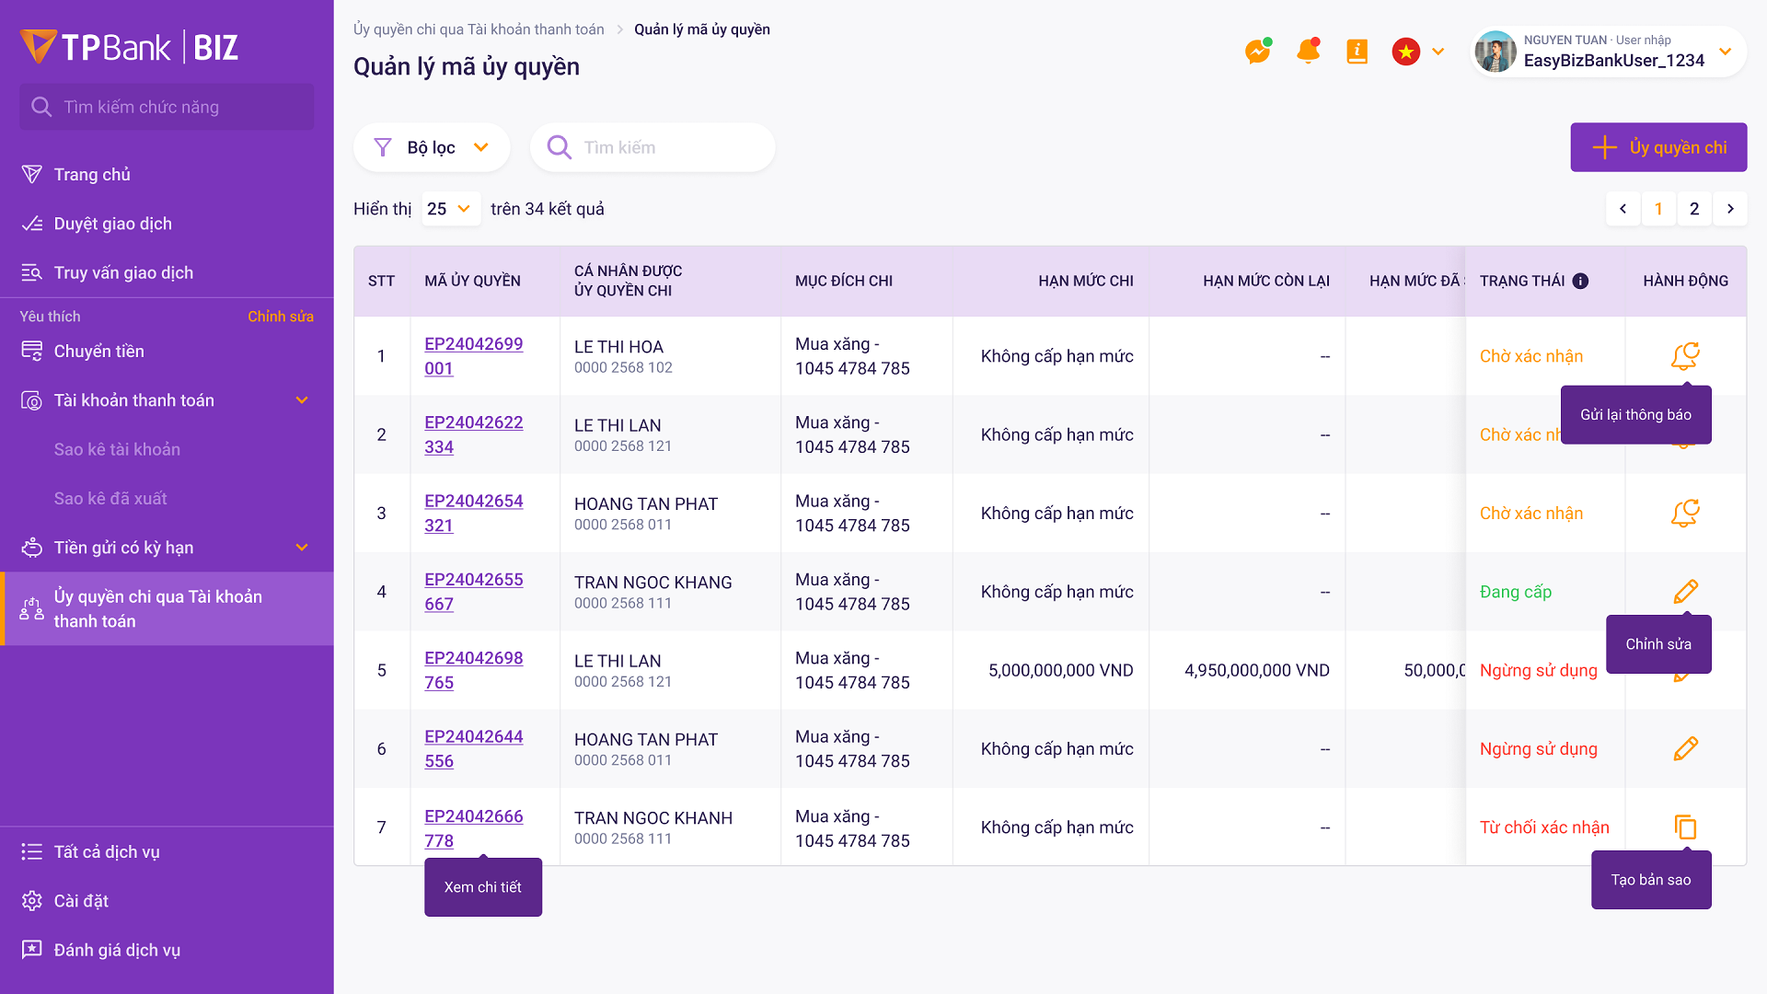This screenshot has width=1767, height=994.
Task: Open the notifications bell icon
Action: pyautogui.click(x=1308, y=52)
